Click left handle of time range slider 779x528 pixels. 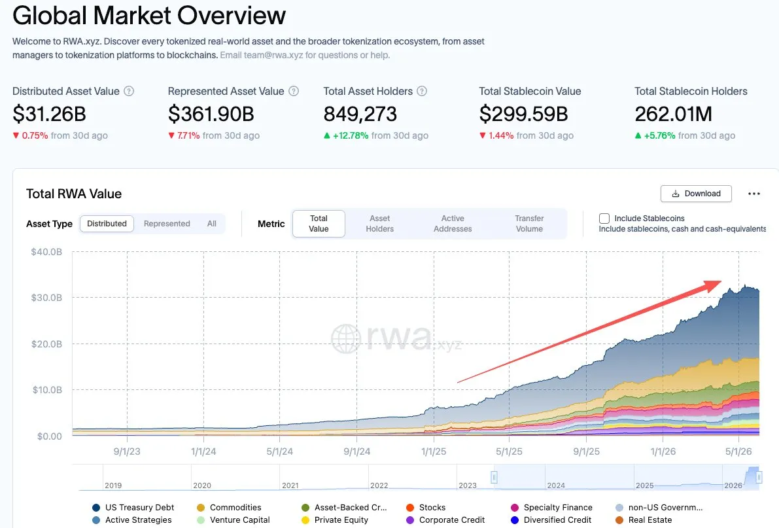(x=494, y=477)
